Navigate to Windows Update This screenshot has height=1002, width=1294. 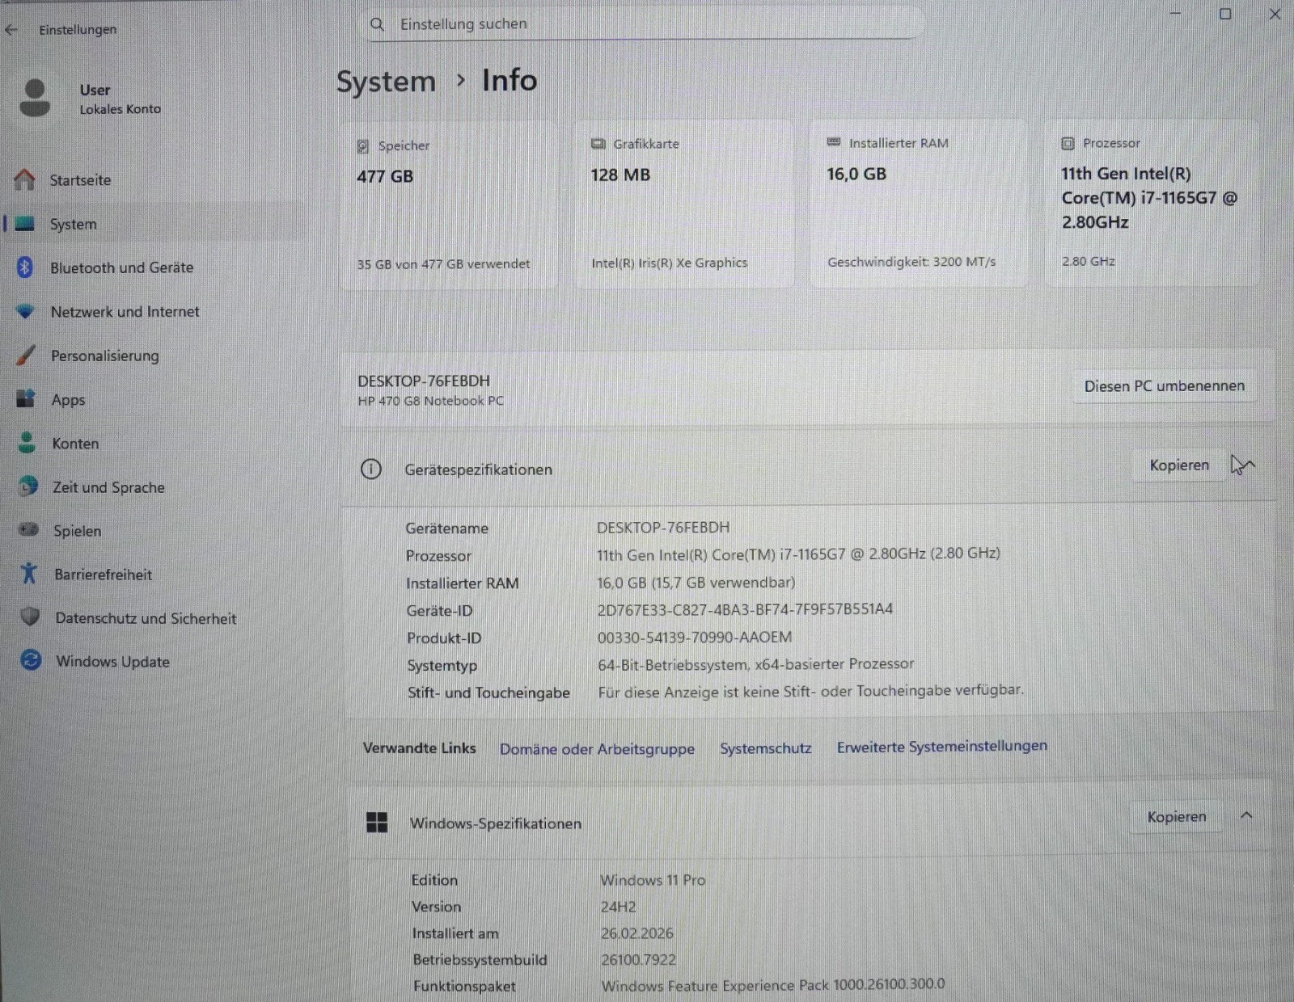[112, 661]
